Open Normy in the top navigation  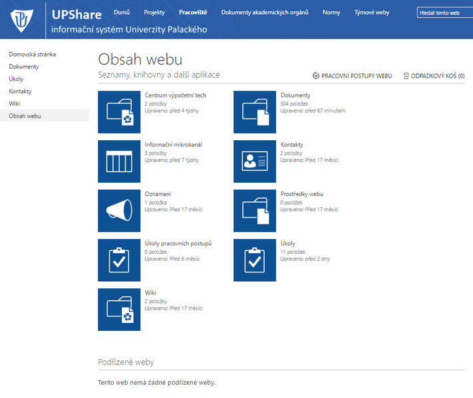pos(331,13)
